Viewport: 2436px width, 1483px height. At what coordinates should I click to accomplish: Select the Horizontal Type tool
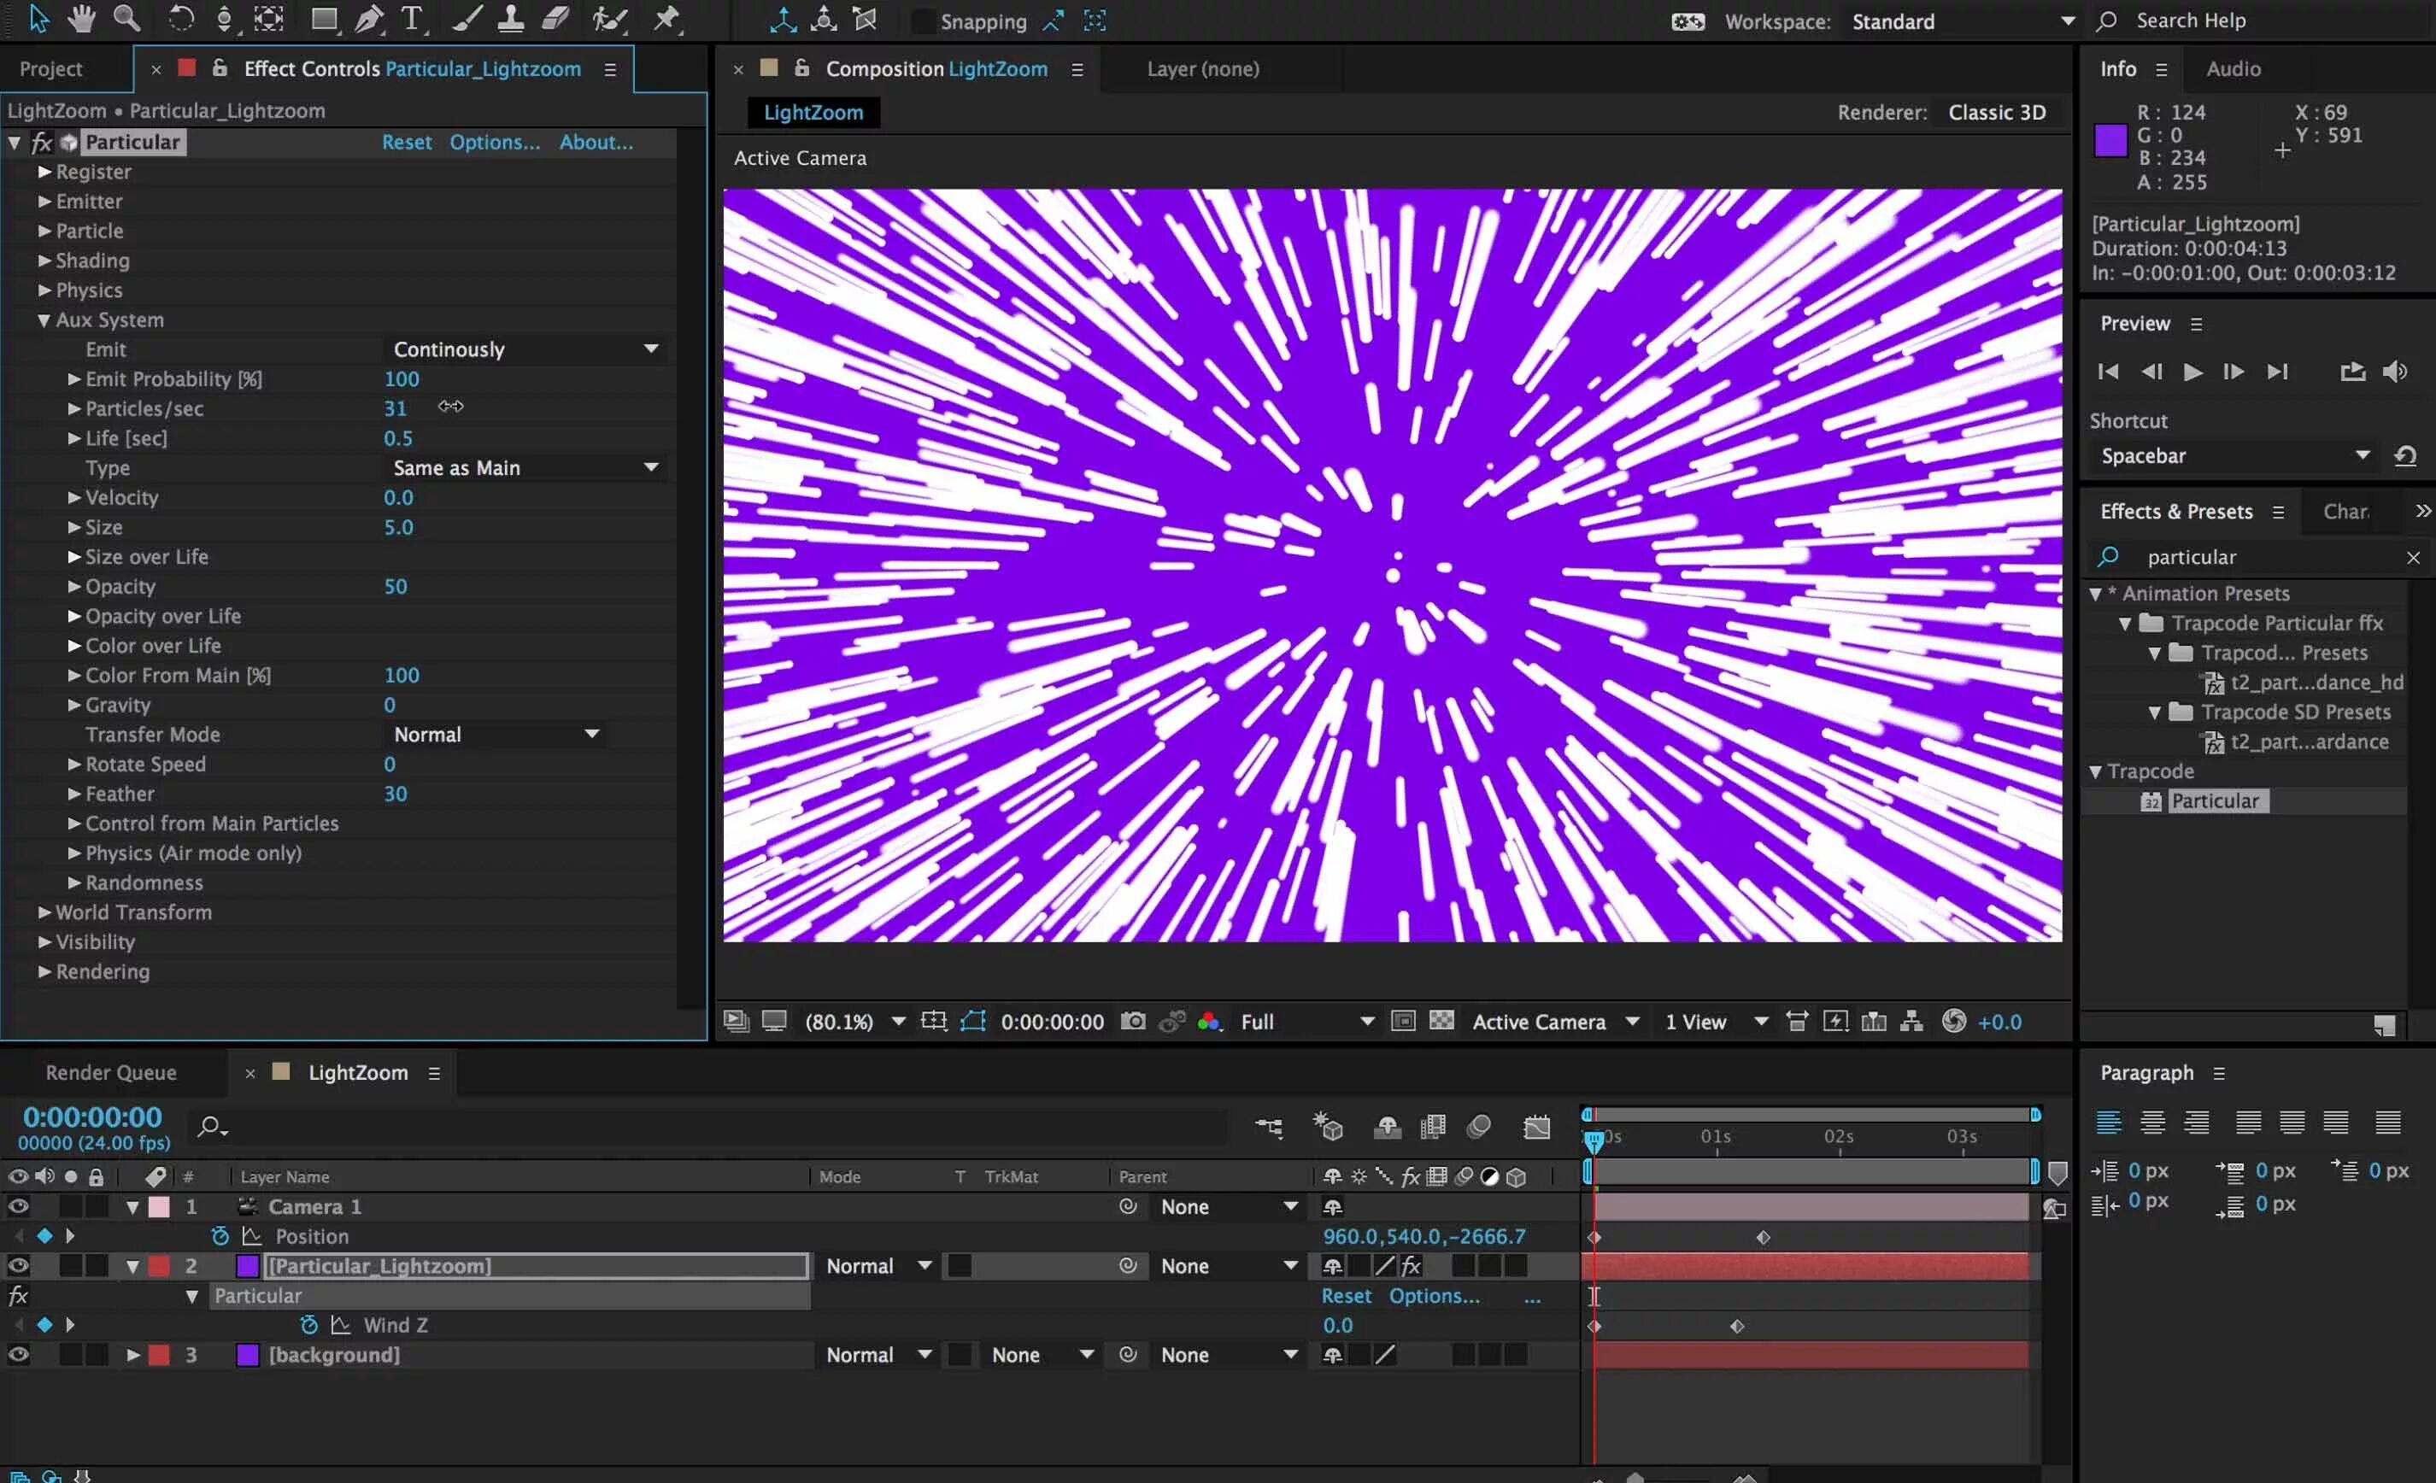point(411,18)
